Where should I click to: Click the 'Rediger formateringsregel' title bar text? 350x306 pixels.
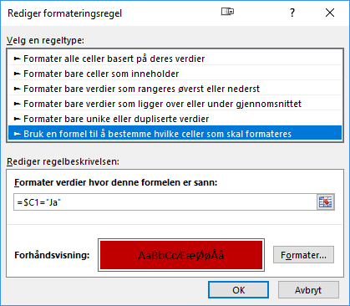(x=64, y=13)
